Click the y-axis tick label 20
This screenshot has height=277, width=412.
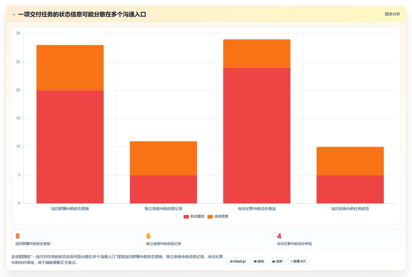pos(18,90)
